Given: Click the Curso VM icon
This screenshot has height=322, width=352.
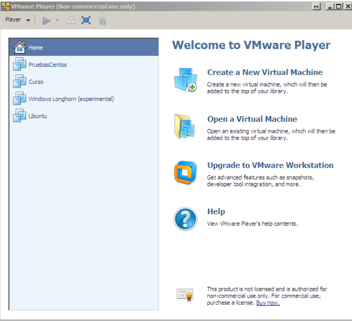Looking at the screenshot, I should click(x=20, y=81).
